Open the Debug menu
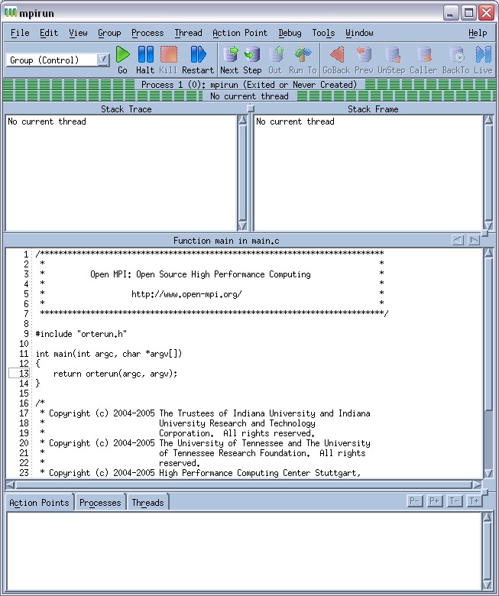The width and height of the screenshot is (499, 596). click(290, 33)
